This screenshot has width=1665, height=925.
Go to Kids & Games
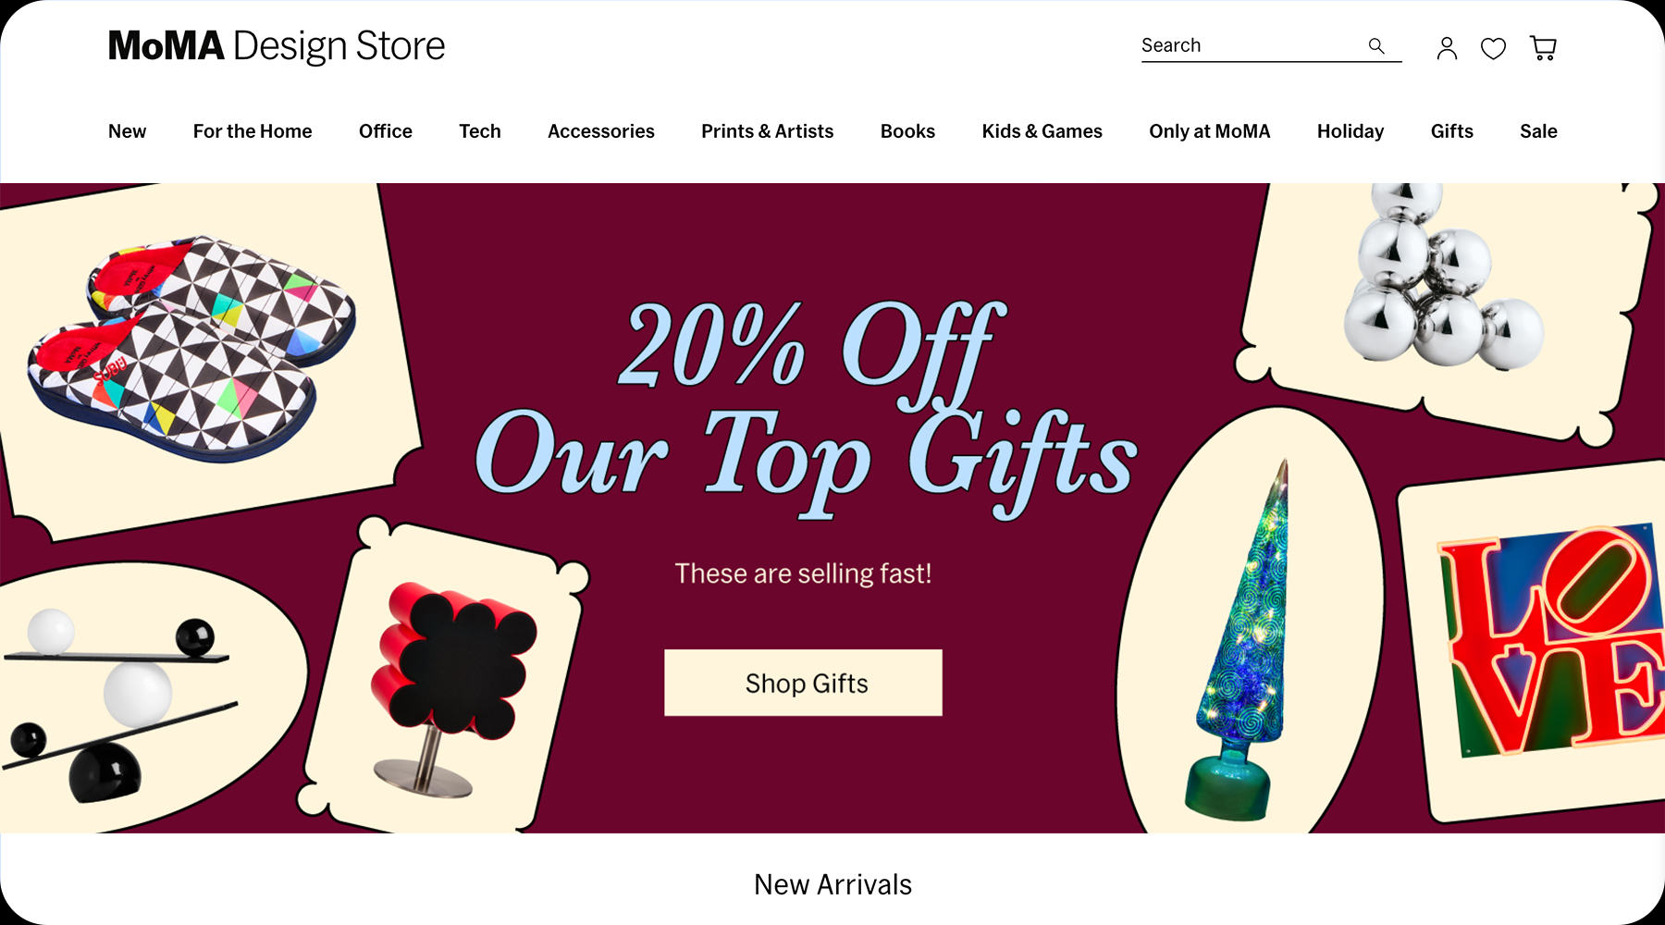[x=1042, y=131]
